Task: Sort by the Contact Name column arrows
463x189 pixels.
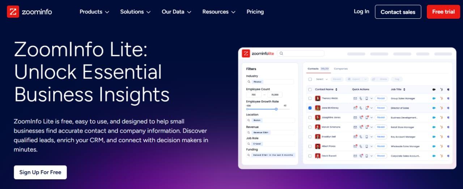Action: tap(336, 89)
